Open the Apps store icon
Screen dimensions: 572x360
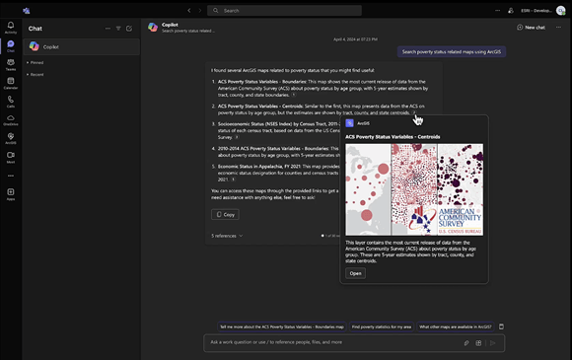pos(11,194)
